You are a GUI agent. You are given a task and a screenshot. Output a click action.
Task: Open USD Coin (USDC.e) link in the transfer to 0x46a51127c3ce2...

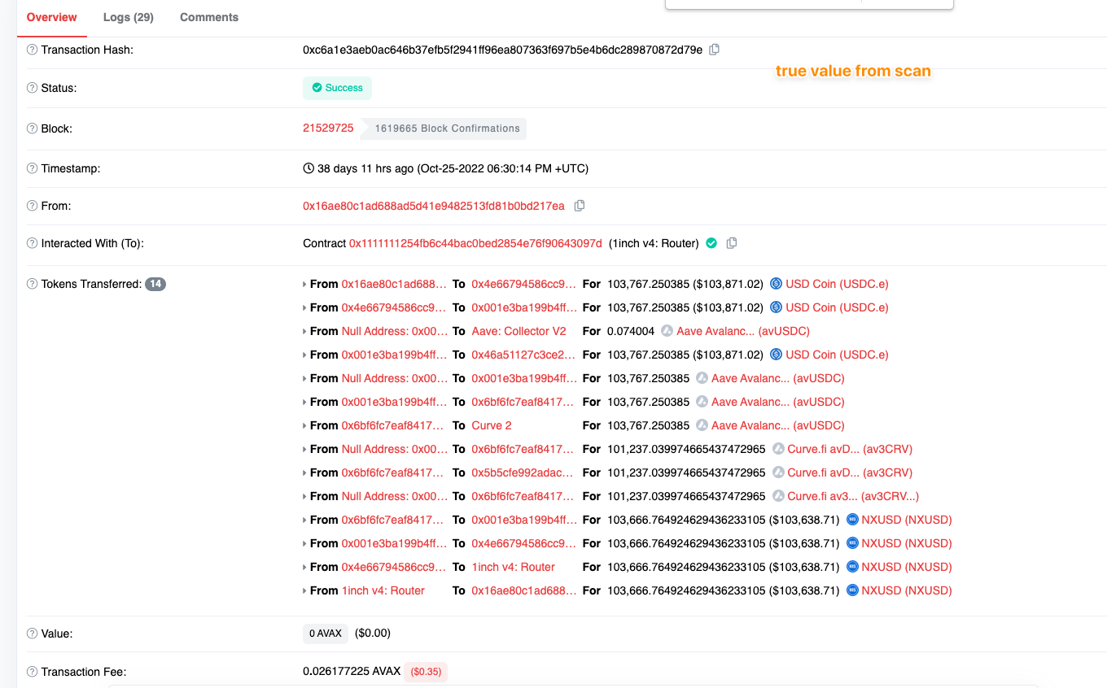click(x=837, y=355)
